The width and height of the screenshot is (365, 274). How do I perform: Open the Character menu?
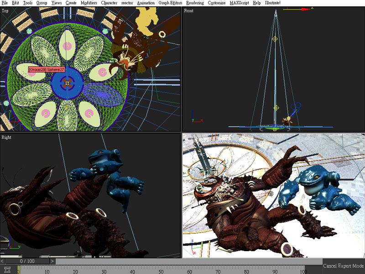click(109, 3)
